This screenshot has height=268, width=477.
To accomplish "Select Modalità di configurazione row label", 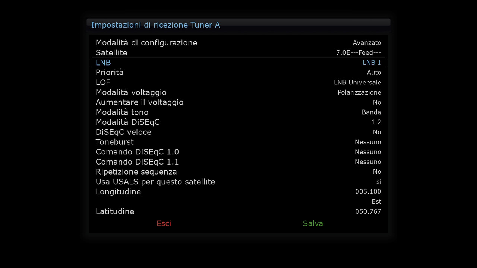I will pos(146,43).
